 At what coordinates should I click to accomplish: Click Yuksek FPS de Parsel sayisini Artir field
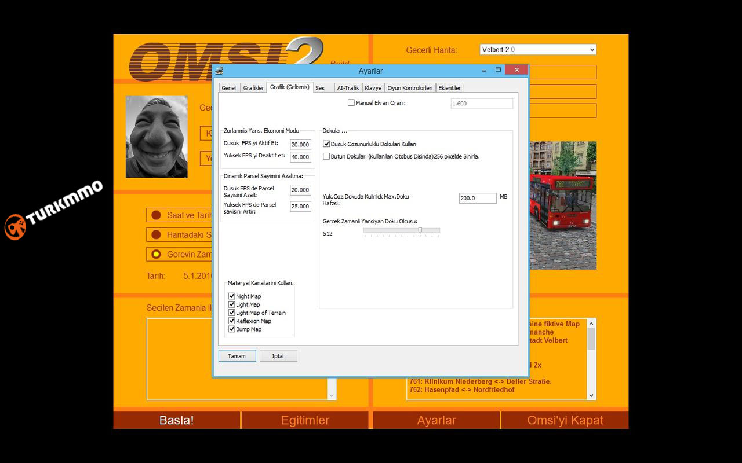tap(300, 206)
